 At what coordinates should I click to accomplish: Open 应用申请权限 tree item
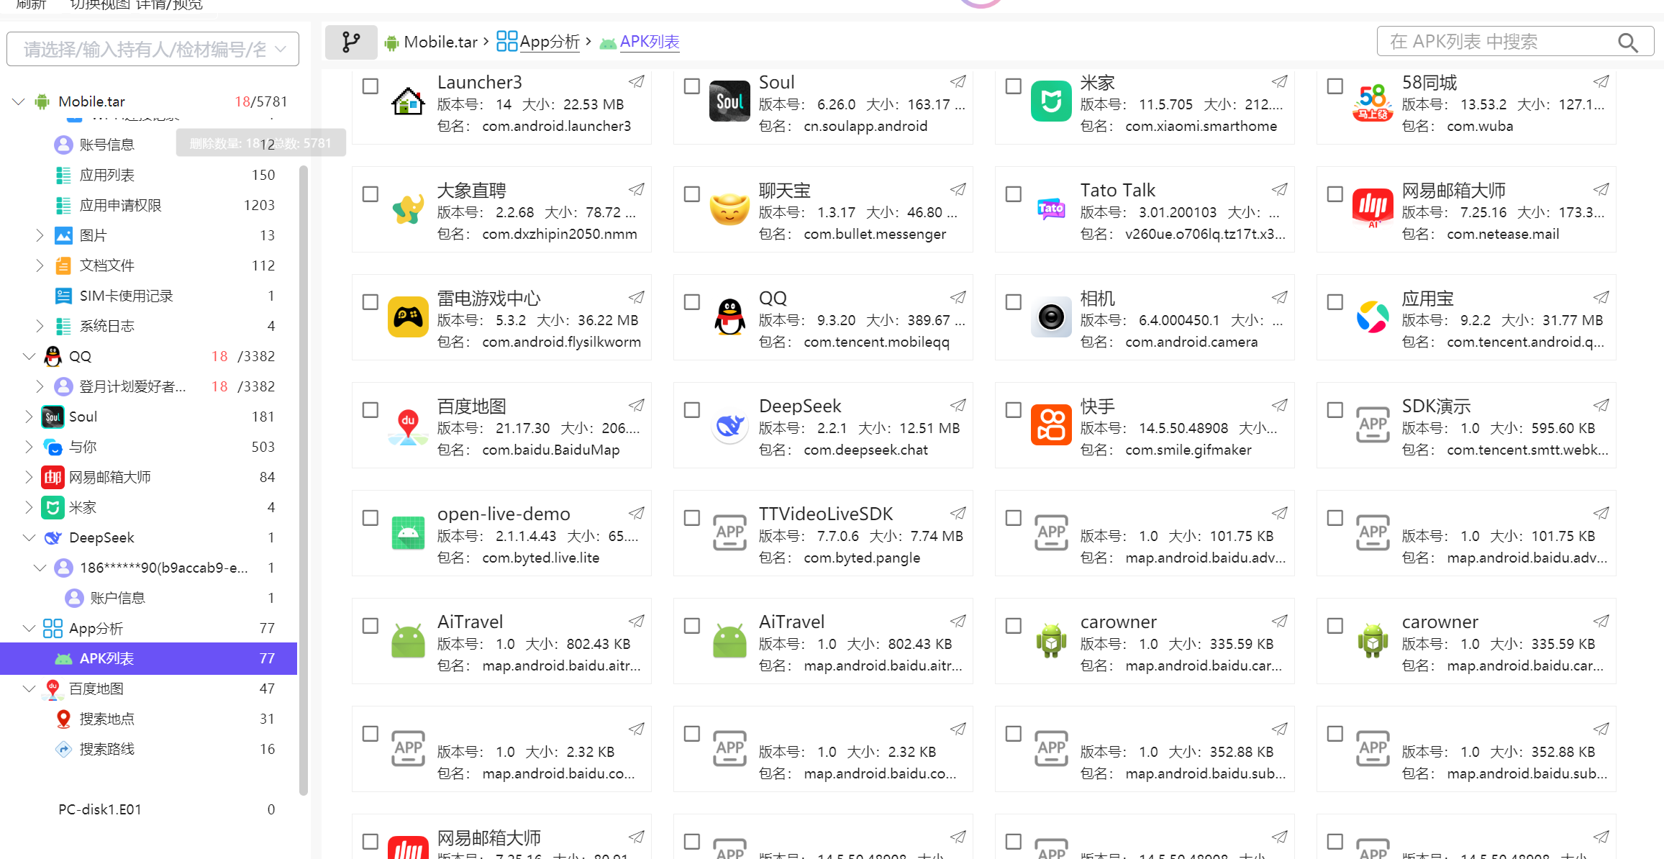120,205
